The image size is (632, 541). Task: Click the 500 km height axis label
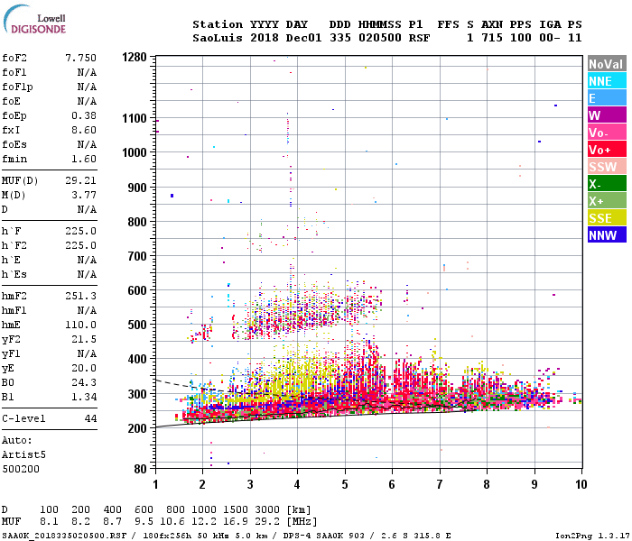coord(137,325)
